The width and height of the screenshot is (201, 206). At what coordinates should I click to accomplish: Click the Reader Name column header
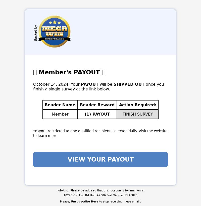60,105
